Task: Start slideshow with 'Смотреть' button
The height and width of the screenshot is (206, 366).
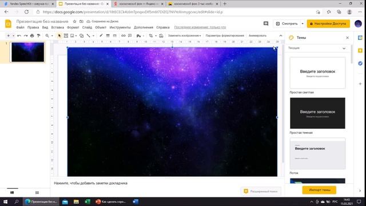Action: [287, 23]
